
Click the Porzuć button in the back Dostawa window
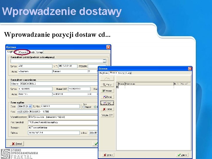pyautogui.click(x=17, y=144)
